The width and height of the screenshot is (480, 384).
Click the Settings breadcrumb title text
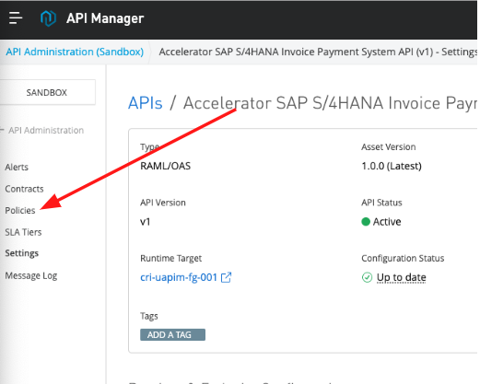(x=318, y=52)
